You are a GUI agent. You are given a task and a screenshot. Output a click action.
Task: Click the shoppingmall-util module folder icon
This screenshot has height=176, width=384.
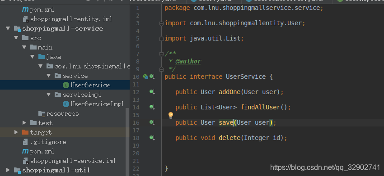pyautogui.click(x=17, y=170)
